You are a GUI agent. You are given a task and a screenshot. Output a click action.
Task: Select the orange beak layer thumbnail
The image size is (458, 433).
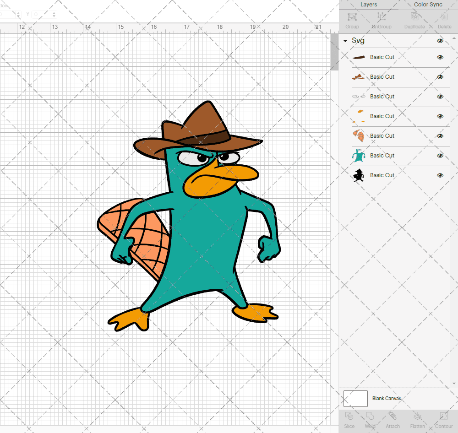tap(359, 116)
